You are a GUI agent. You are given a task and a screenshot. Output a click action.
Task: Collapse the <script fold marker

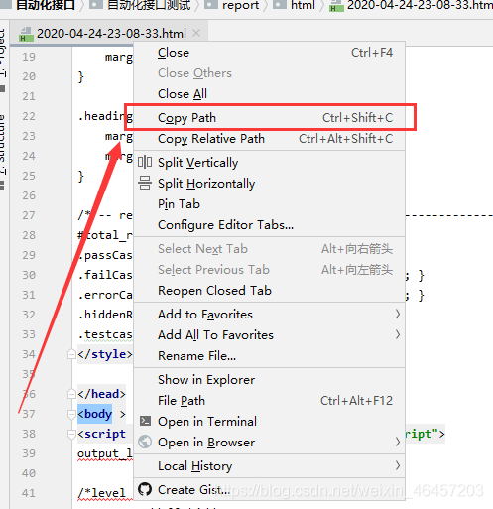71,434
